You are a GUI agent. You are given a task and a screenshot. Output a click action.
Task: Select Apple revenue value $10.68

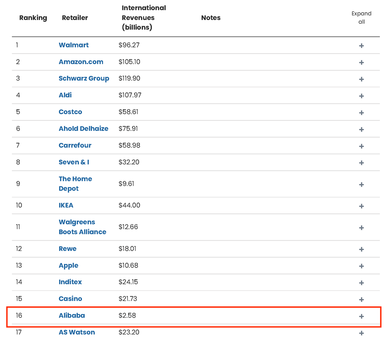pos(128,266)
